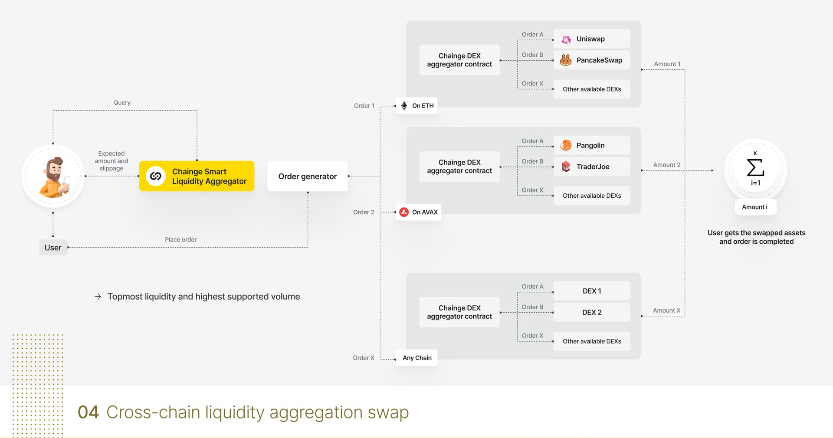This screenshot has height=438, width=833.
Task: Click Other available DEXs under Uniswap group
Action: (592, 89)
